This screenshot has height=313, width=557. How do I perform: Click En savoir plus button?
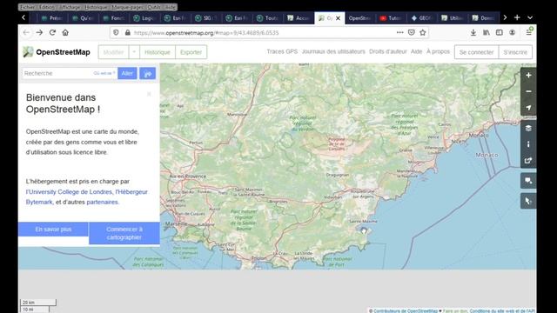click(x=53, y=230)
